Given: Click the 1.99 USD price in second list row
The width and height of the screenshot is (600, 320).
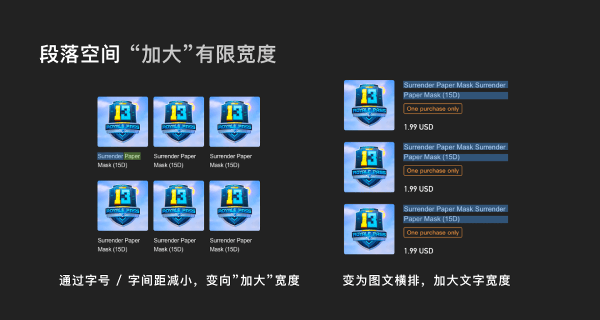Looking at the screenshot, I should (419, 189).
